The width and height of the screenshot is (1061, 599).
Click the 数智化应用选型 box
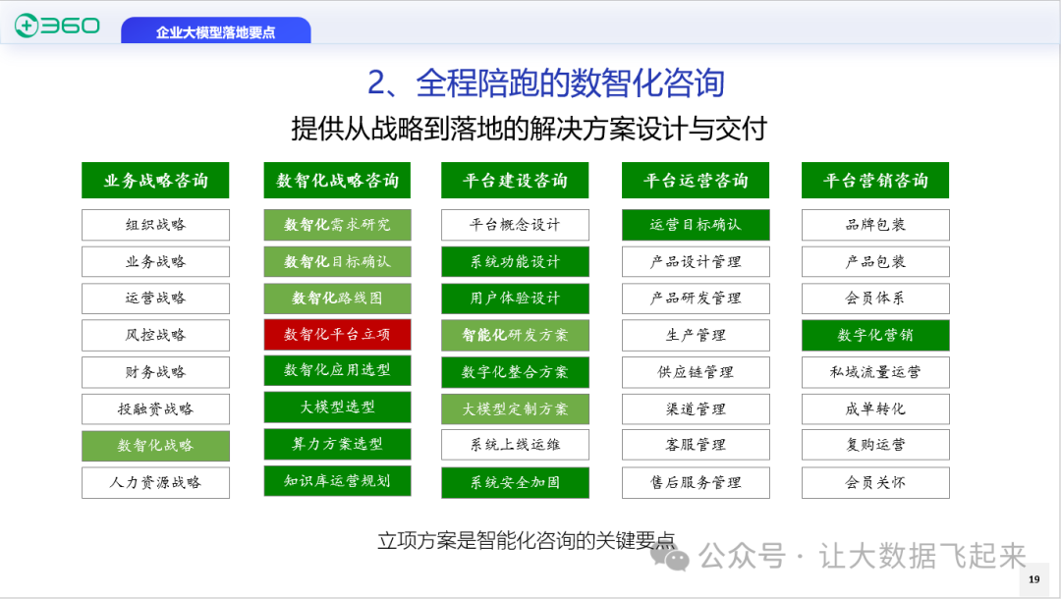point(337,370)
